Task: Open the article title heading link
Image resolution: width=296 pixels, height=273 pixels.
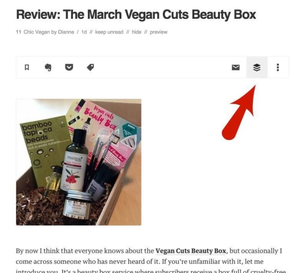Action: pyautogui.click(x=136, y=14)
